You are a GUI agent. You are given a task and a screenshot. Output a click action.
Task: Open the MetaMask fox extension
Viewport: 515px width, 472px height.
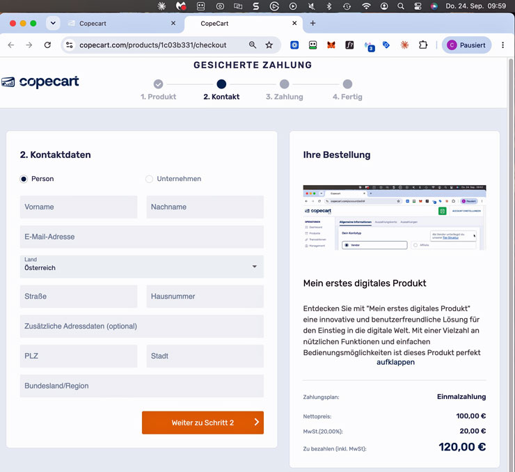pos(331,45)
